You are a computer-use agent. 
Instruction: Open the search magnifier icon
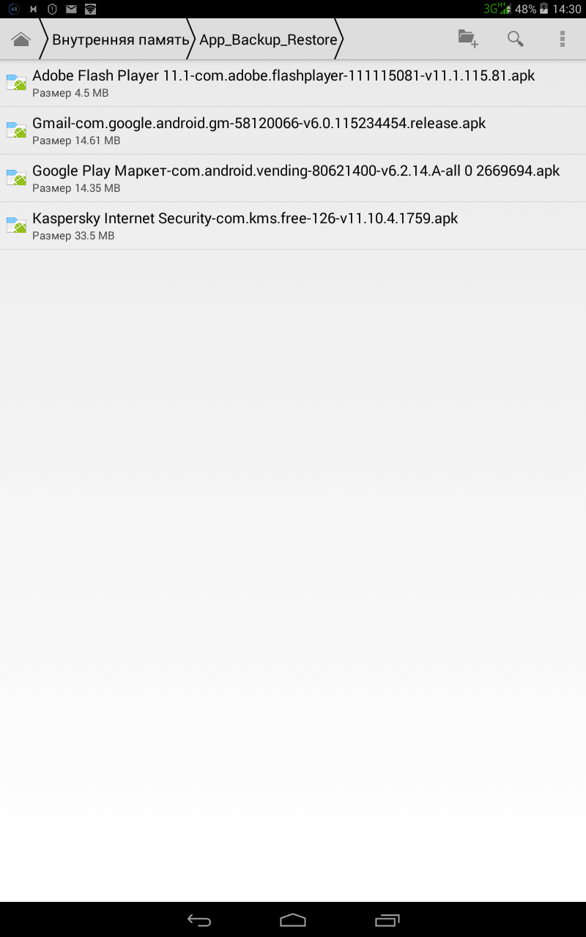516,39
